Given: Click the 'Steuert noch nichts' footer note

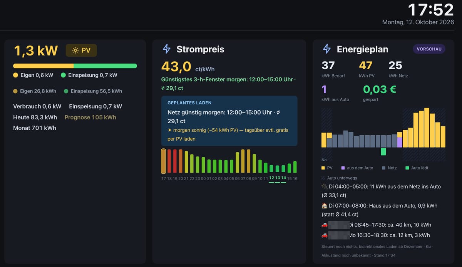Looking at the screenshot, I should click(x=378, y=251).
